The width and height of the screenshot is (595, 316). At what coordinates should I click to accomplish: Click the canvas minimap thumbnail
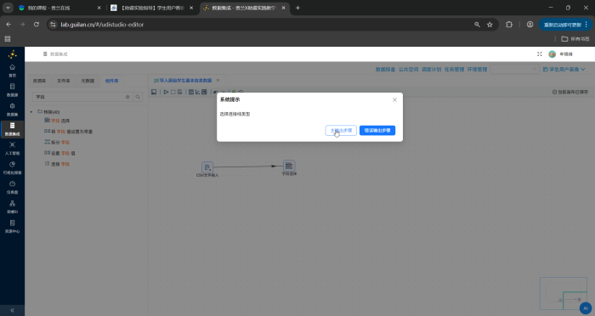coord(563,294)
